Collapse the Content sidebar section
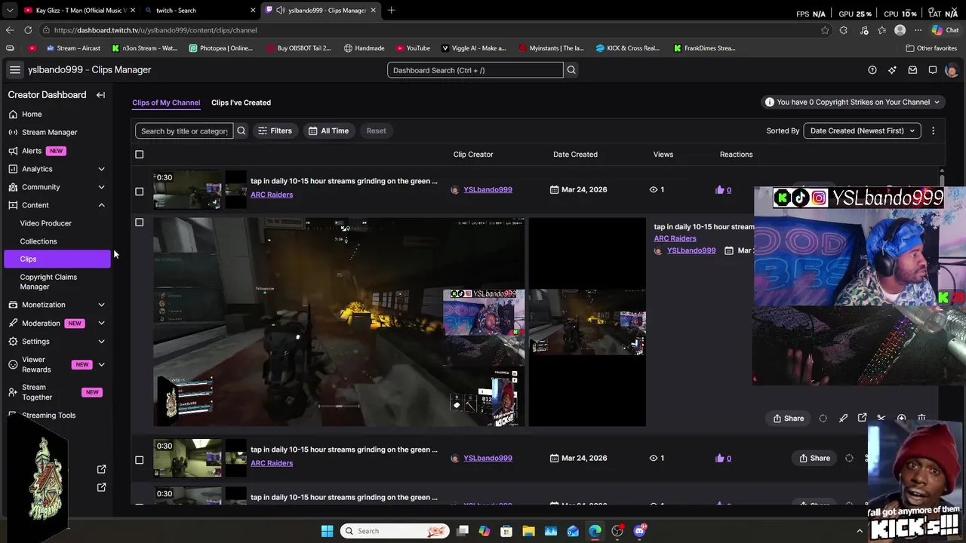The image size is (966, 543). click(101, 205)
